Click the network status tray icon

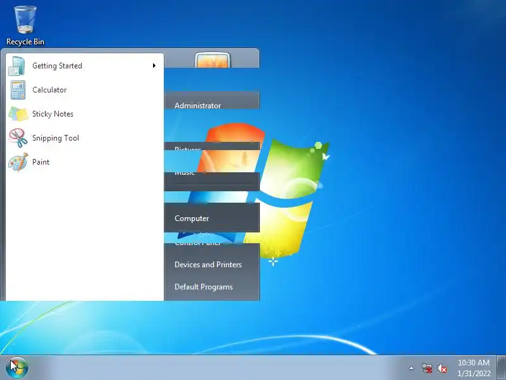(427, 368)
